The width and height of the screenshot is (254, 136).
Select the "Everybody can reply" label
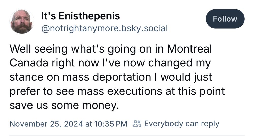click(x=181, y=124)
